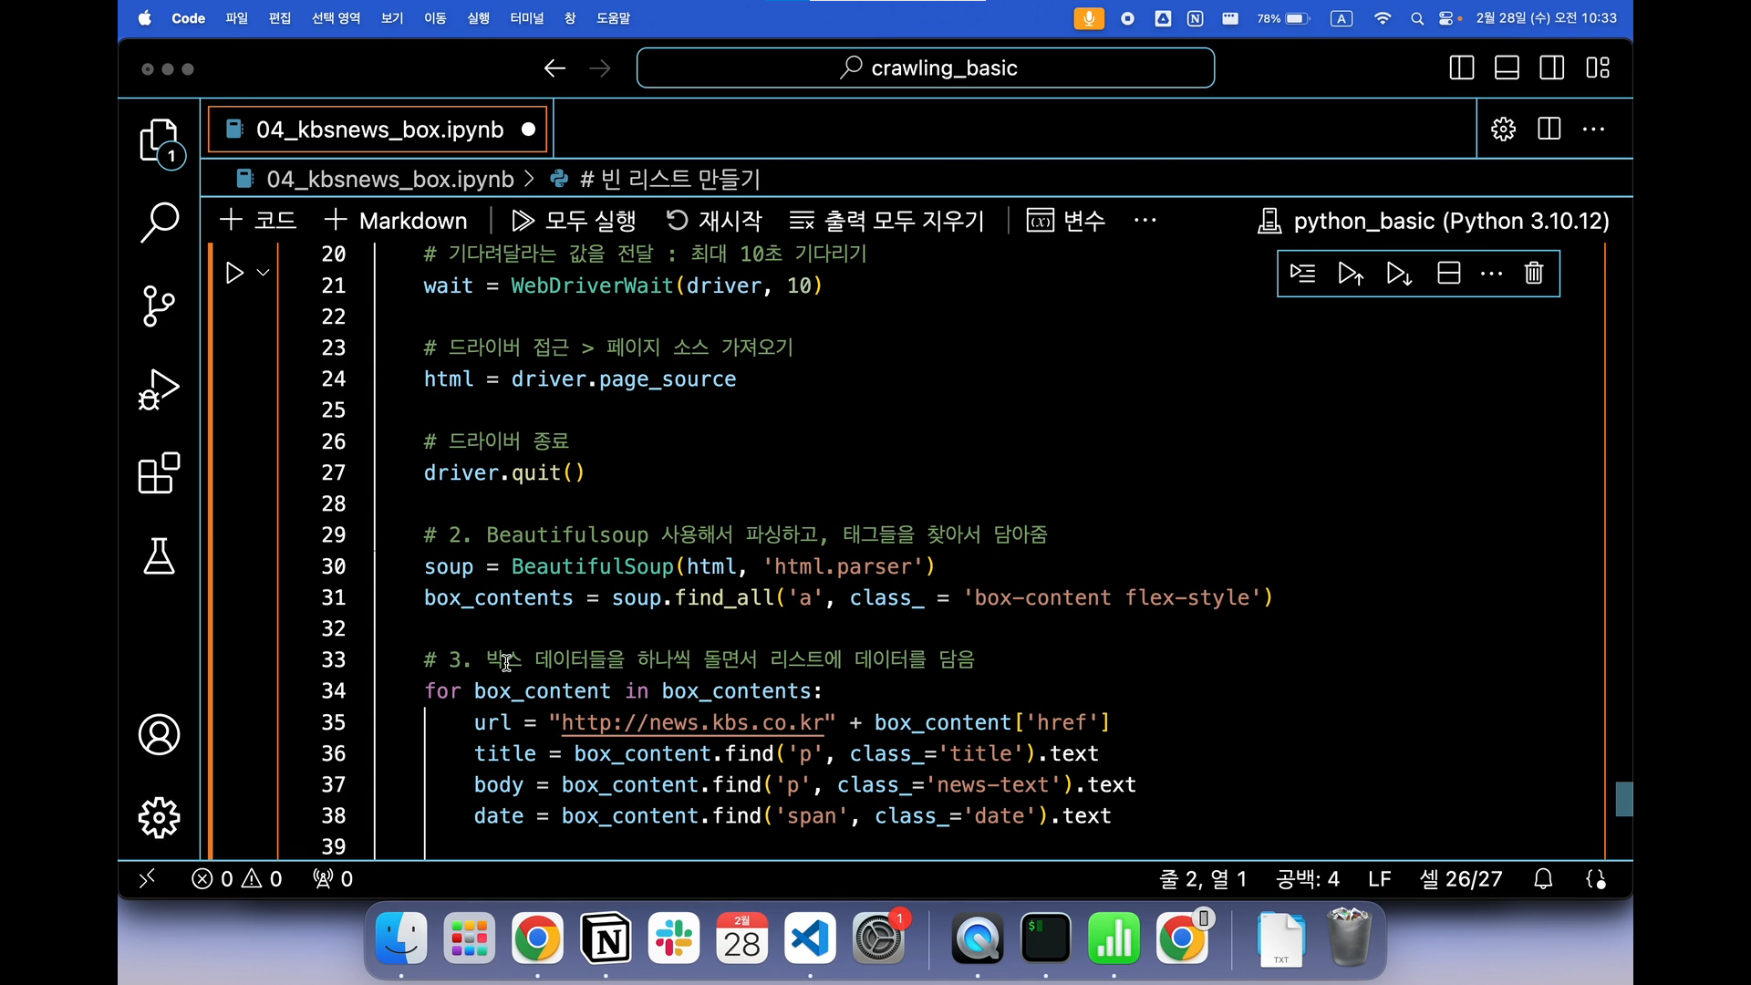
Task: Select the 04_kbsnews_box.ipynb tab
Action: (378, 130)
